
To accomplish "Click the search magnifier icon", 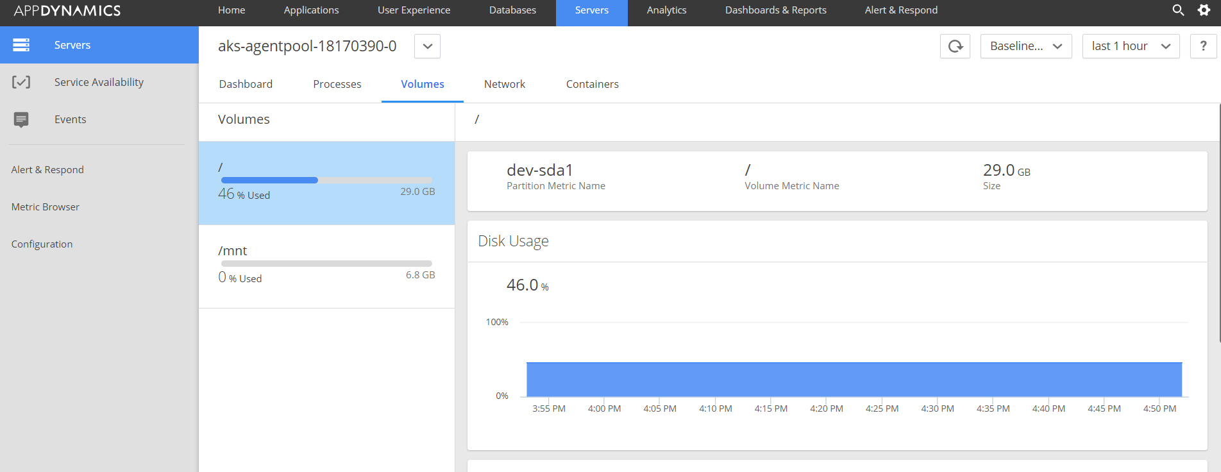I will [x=1178, y=10].
